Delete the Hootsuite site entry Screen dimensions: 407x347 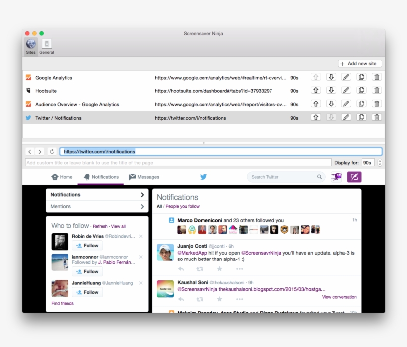click(x=377, y=90)
